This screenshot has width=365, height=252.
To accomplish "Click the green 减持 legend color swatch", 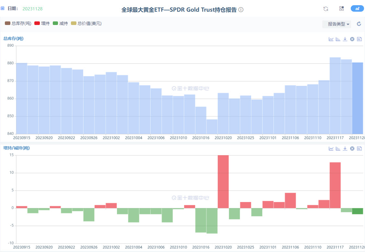I will coord(55,23).
